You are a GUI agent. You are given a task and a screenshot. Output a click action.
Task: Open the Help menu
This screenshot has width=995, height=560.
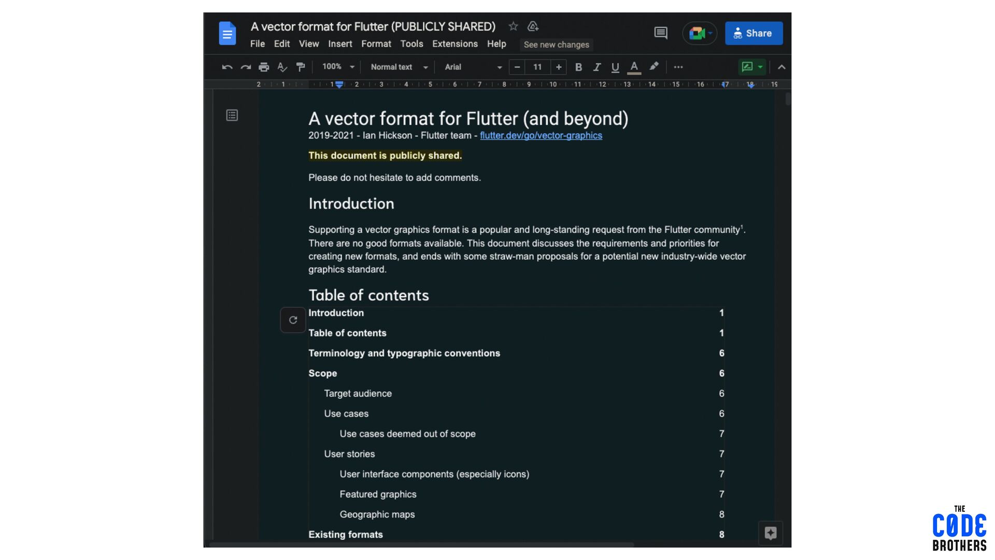click(496, 44)
